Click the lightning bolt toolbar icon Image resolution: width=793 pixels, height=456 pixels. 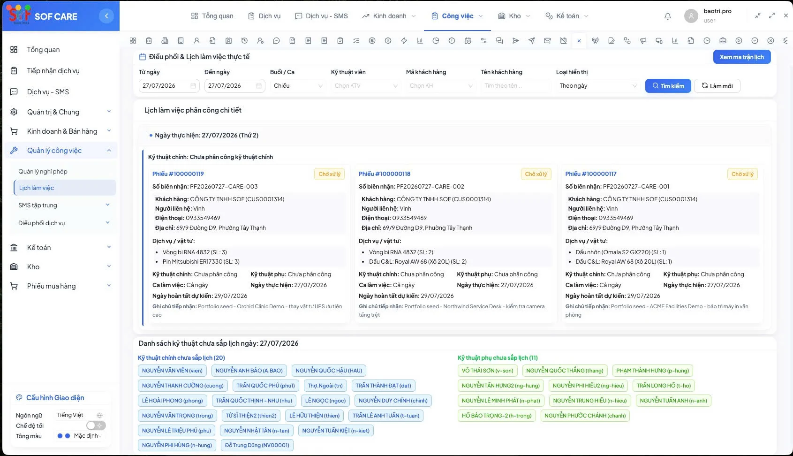coord(404,41)
